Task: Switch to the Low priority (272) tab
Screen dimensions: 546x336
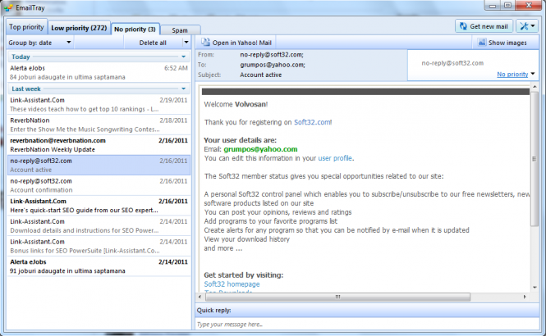Action: (x=80, y=27)
